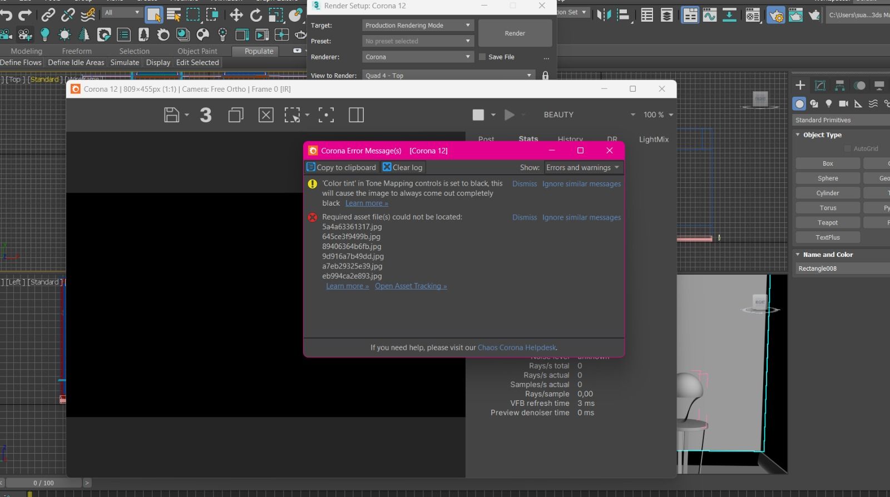Enable the Save File checkbox
Viewport: 890px width, 497px height.
[482, 57]
